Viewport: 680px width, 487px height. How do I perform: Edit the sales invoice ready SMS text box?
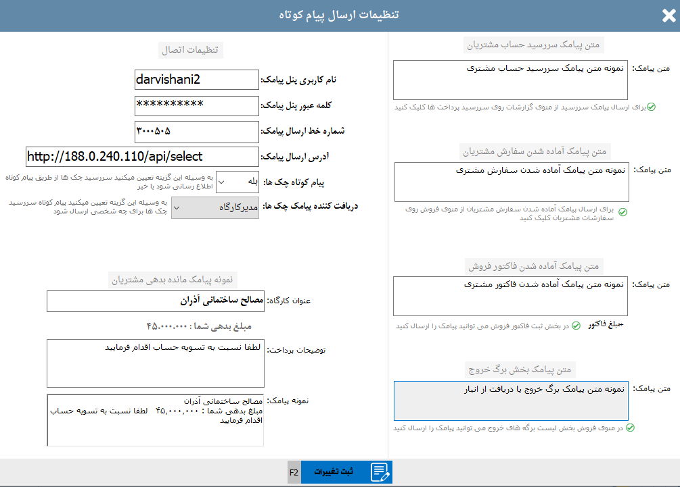(x=510, y=296)
